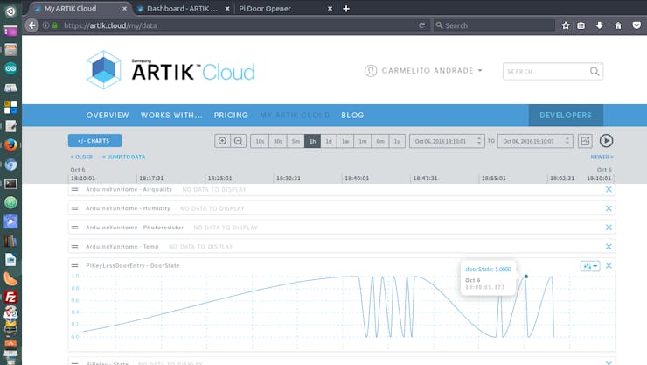The image size is (647, 365).
Task: Open the Works With nav item
Action: point(171,116)
